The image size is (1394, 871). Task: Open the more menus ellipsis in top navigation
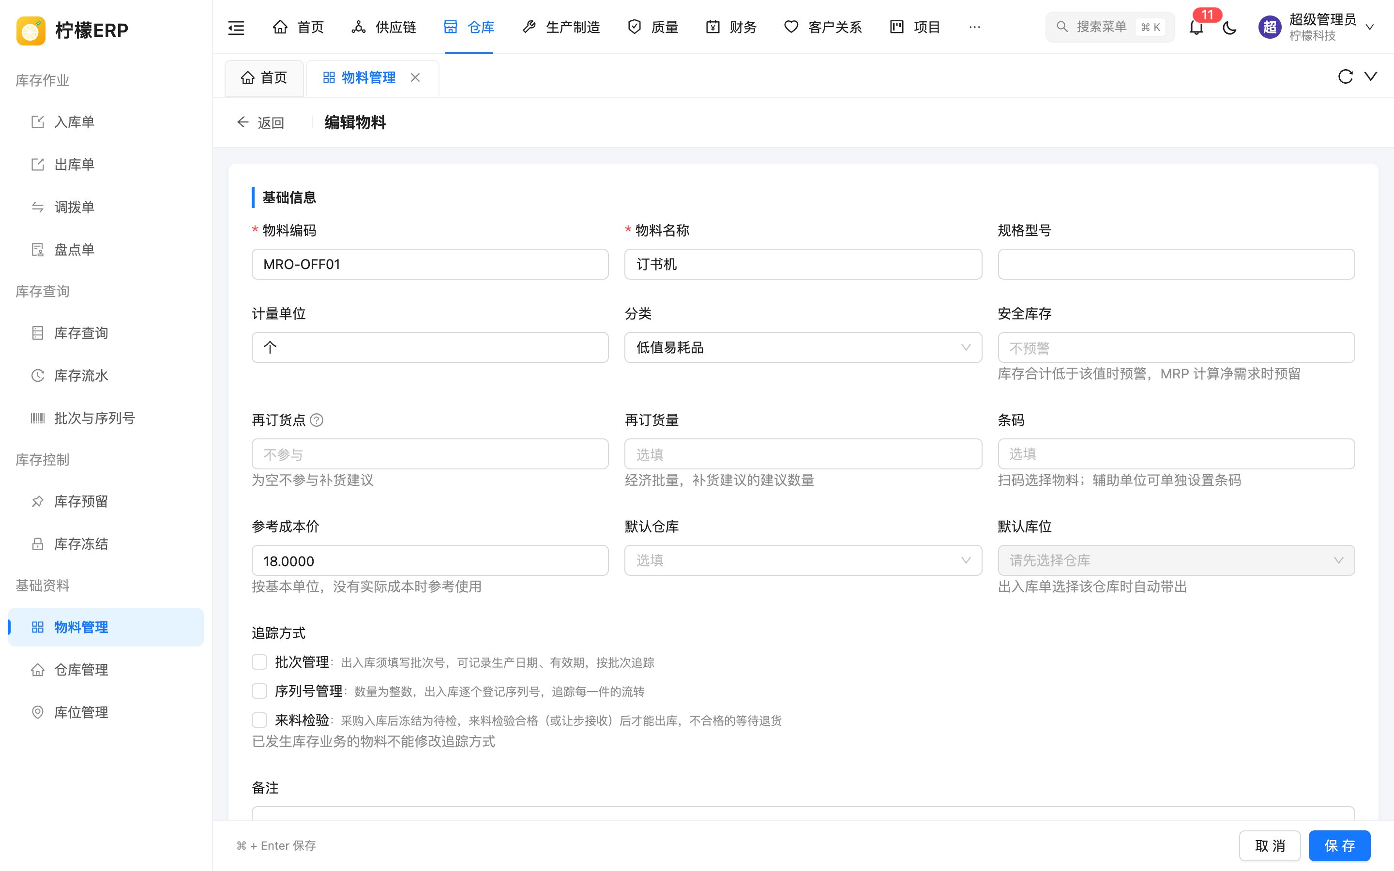point(975,27)
